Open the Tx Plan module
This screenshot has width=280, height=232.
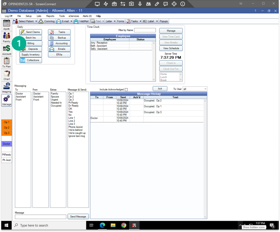6,63
